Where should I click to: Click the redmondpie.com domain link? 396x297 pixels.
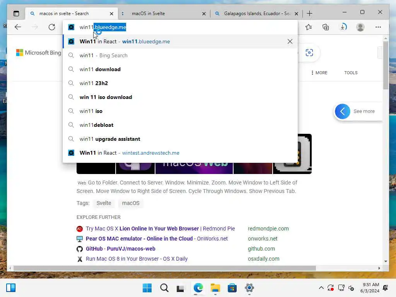pos(268,229)
